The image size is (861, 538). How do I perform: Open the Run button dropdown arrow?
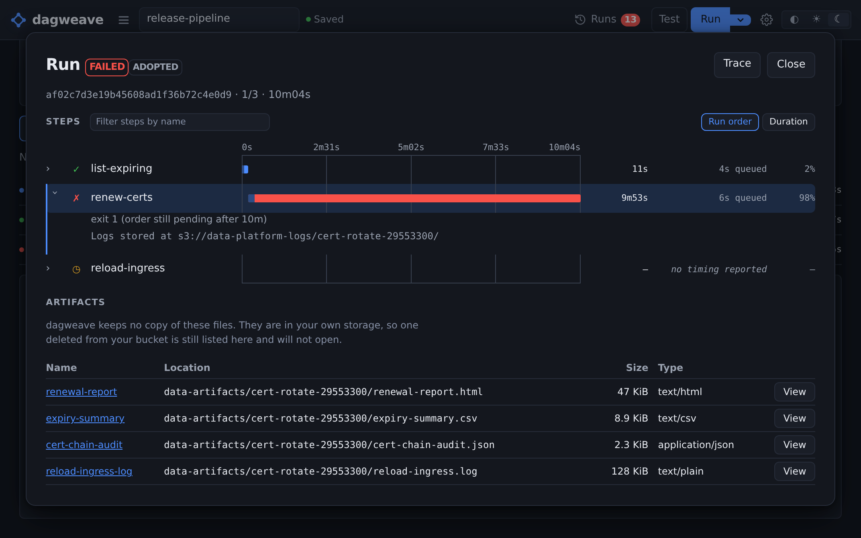(x=741, y=20)
